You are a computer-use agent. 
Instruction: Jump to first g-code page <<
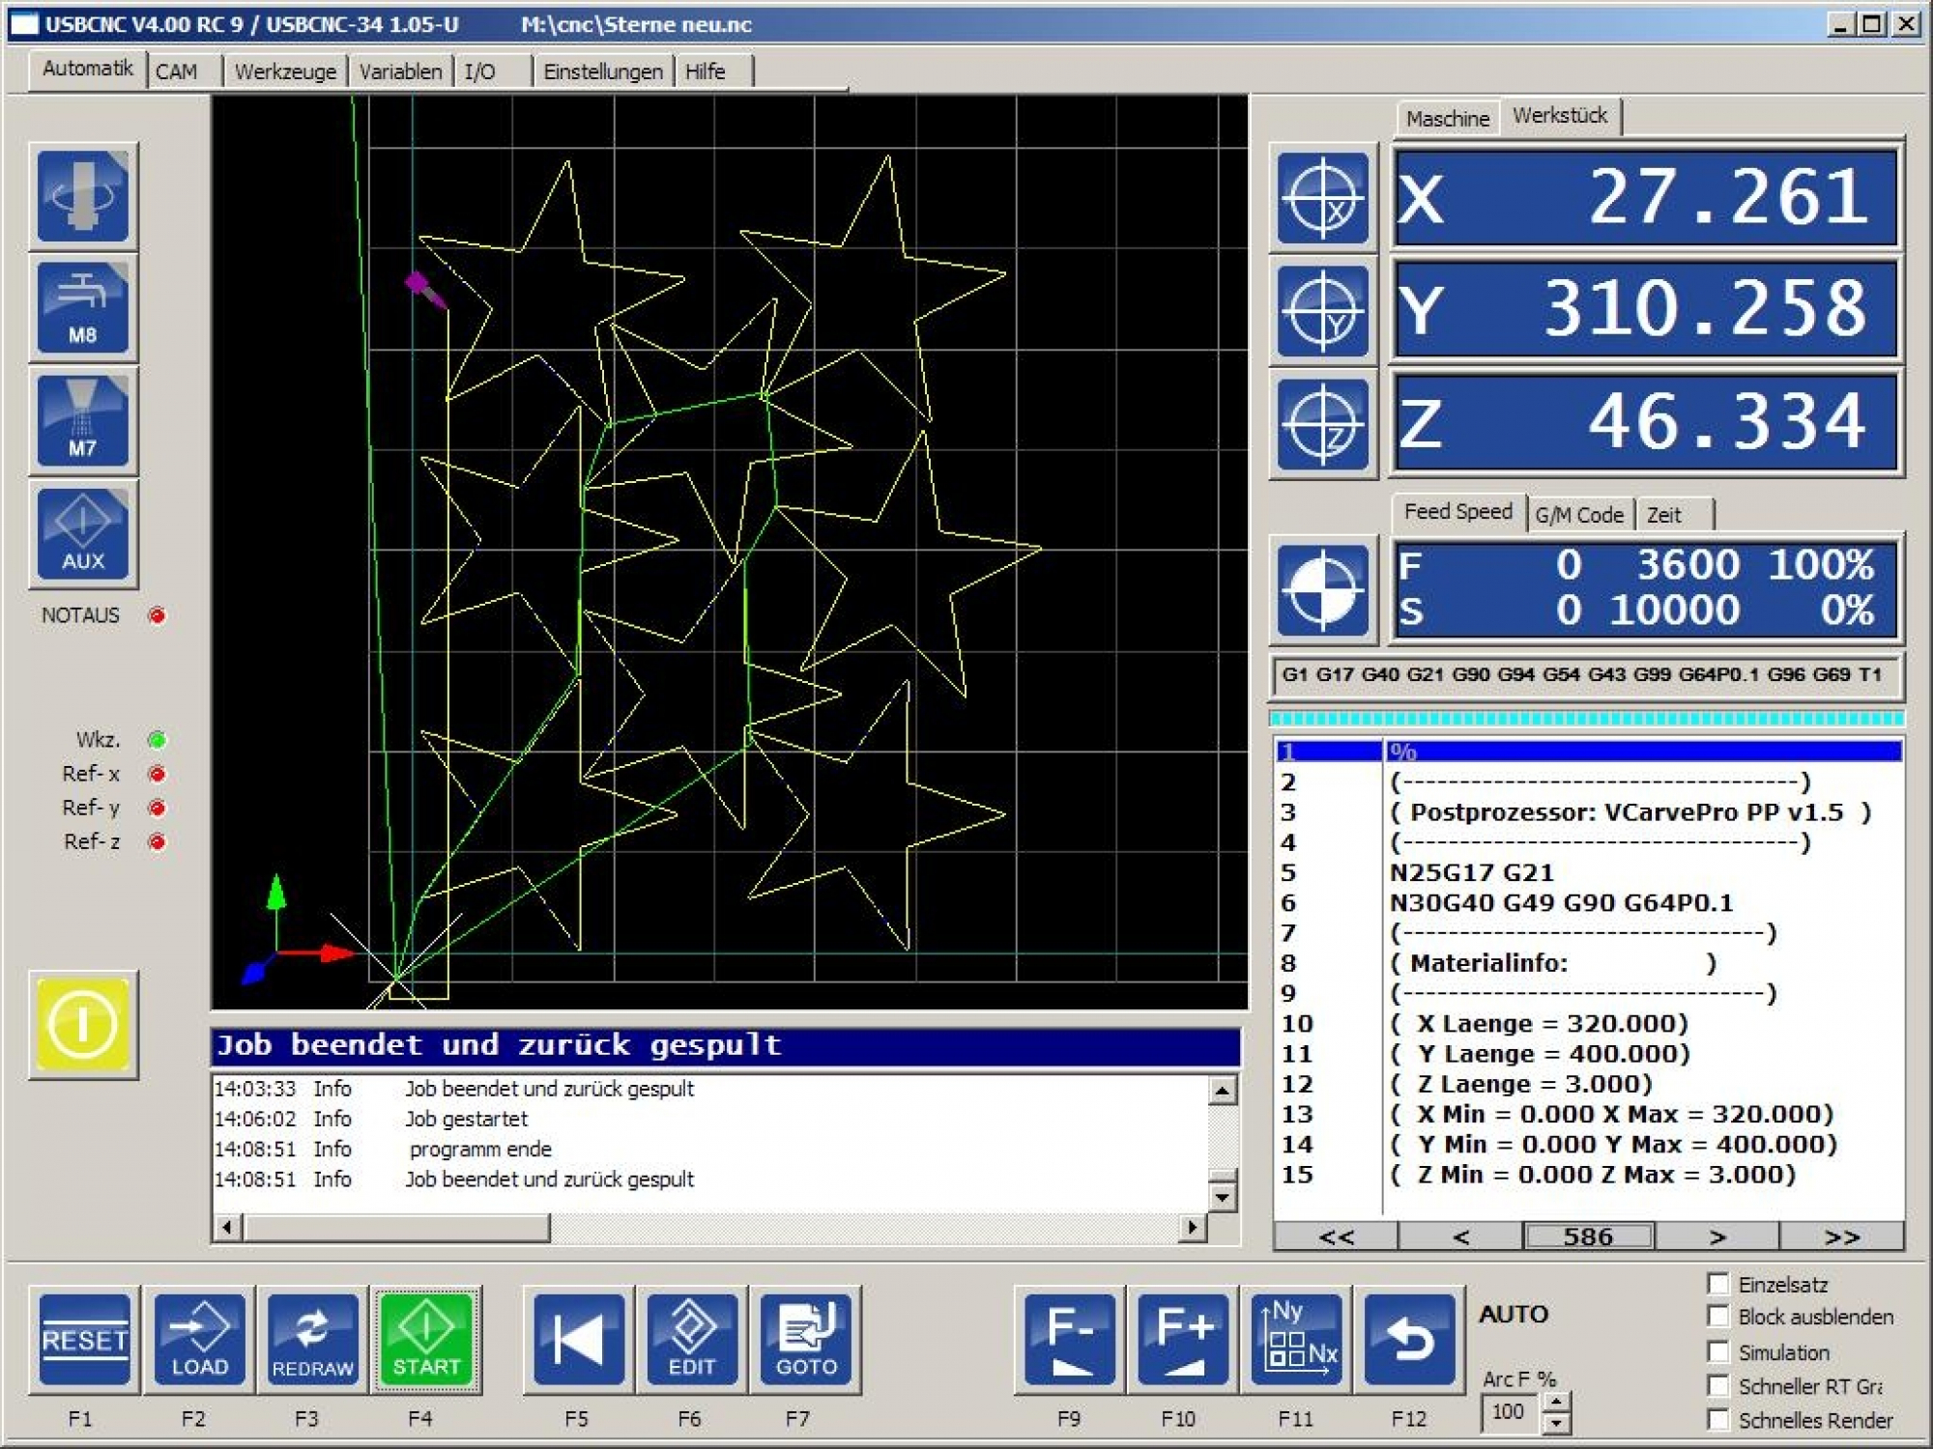pyautogui.click(x=1337, y=1236)
